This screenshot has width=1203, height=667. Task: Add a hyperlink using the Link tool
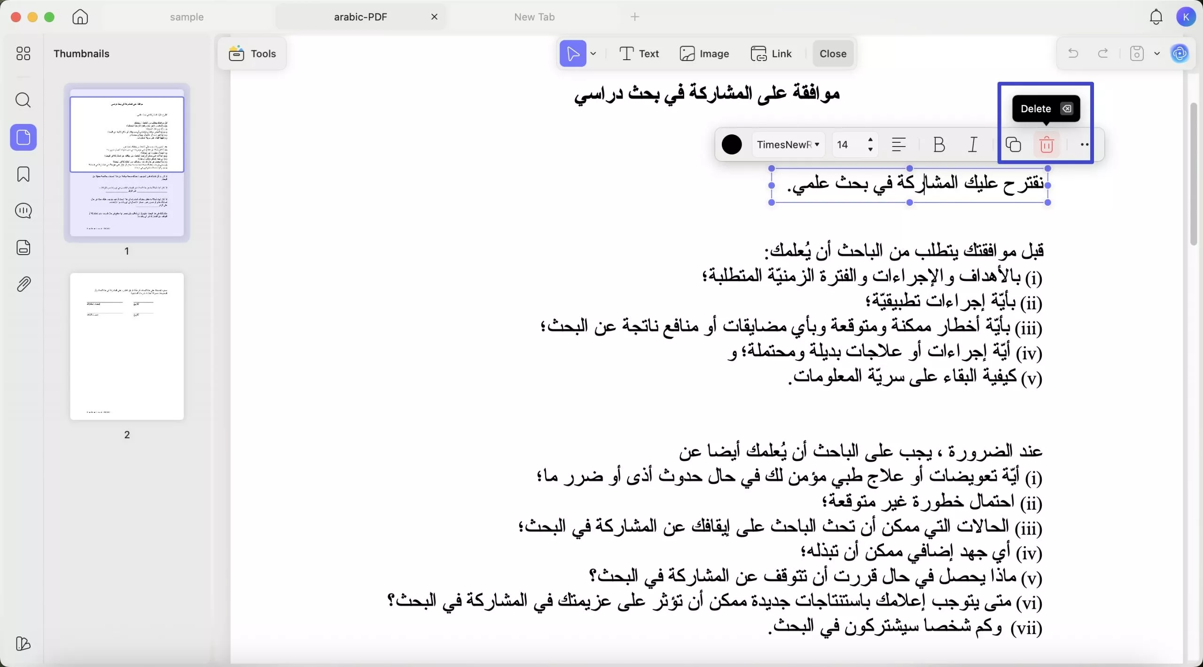click(x=771, y=53)
